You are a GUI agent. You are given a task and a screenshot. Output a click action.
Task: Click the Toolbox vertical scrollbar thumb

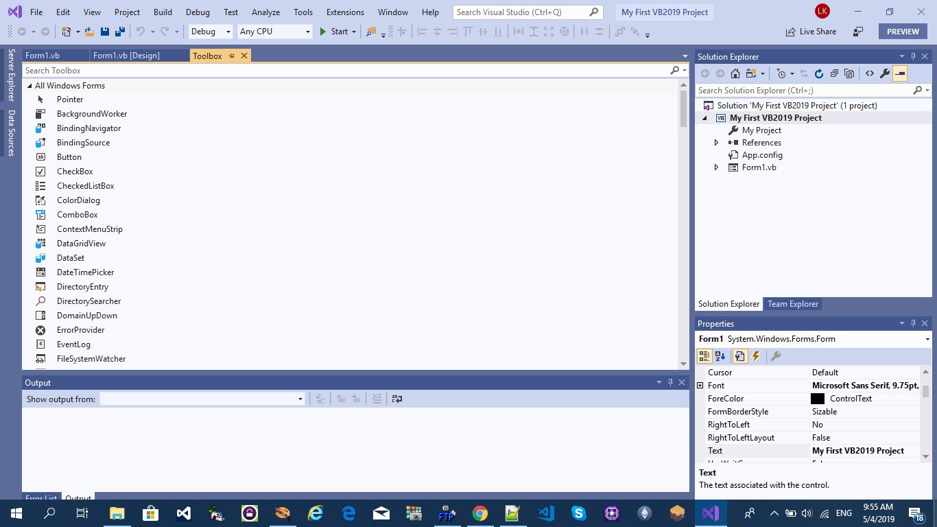pyautogui.click(x=683, y=108)
